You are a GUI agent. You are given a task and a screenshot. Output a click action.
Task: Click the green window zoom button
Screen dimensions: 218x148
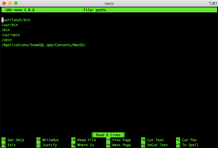[x=16, y=3]
